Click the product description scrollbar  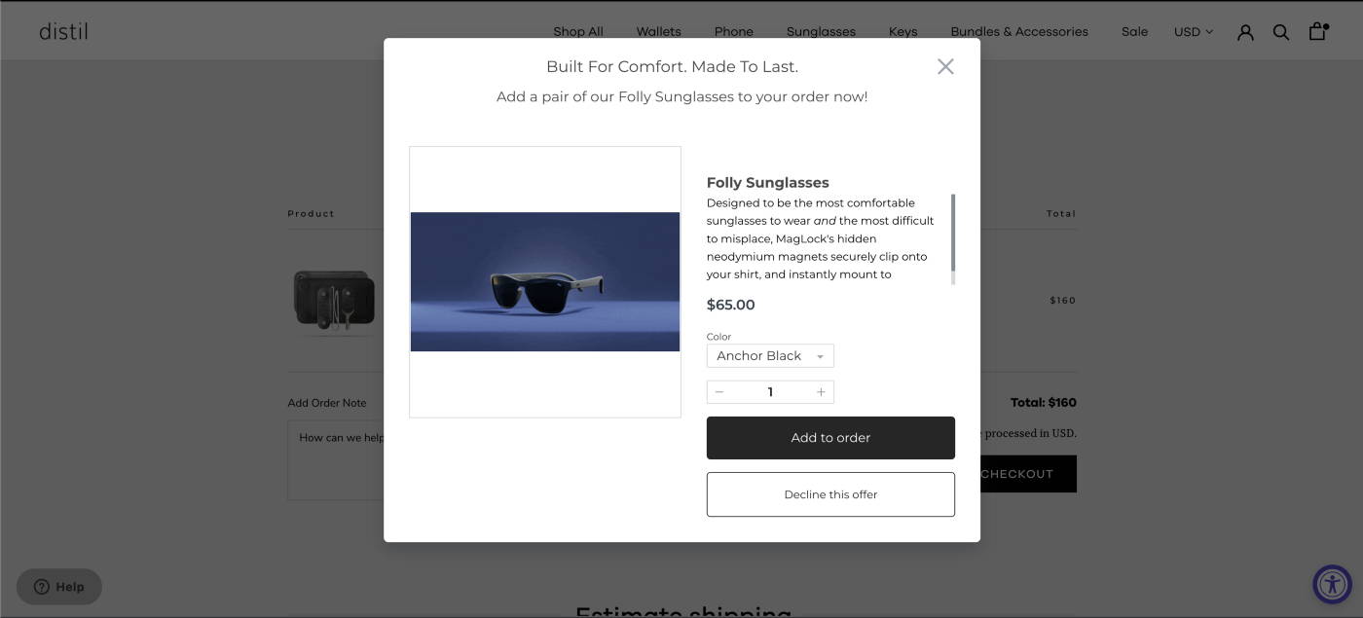coord(953,234)
